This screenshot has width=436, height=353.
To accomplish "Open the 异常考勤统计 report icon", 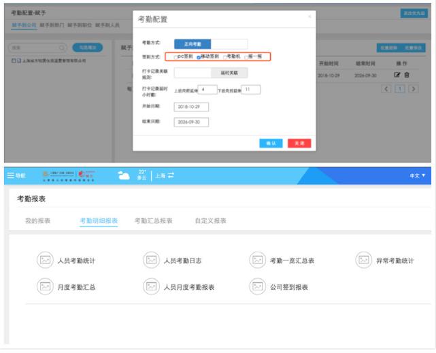I will pos(363,260).
